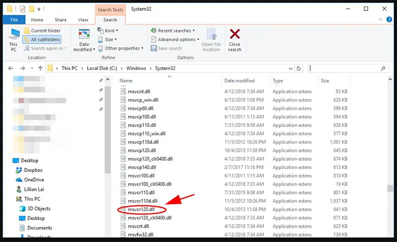Open 3D Objects folder in sidebar

click(x=38, y=209)
